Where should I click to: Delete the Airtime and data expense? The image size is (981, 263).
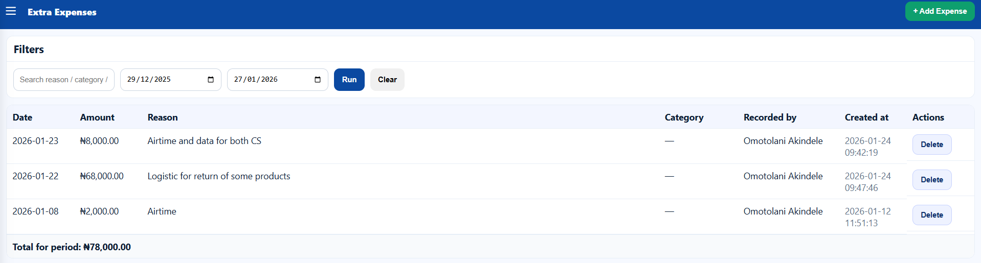click(x=931, y=145)
